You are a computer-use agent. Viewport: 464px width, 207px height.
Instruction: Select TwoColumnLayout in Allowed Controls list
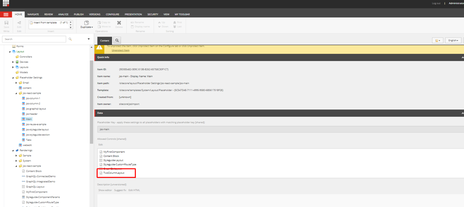[114, 173]
